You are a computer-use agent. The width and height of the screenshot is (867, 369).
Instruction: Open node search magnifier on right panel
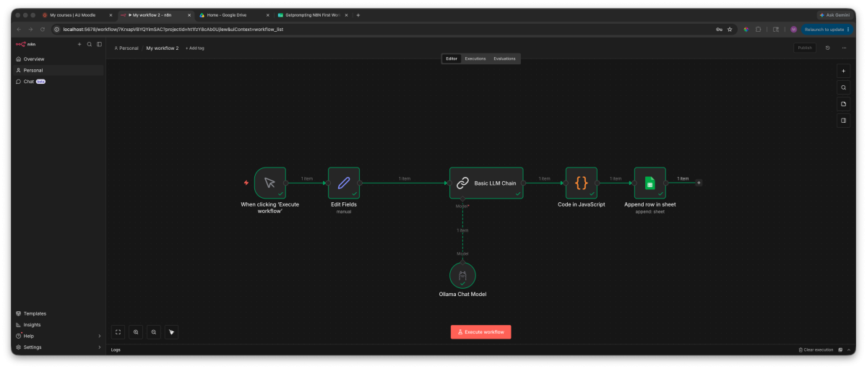[843, 87]
